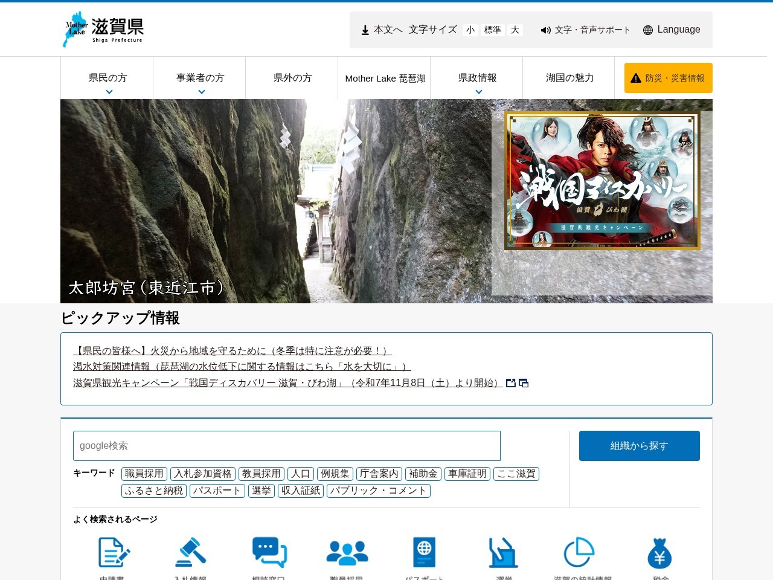Open the 相談窓口 speech bubbles icon
The image size is (773, 580).
click(269, 552)
